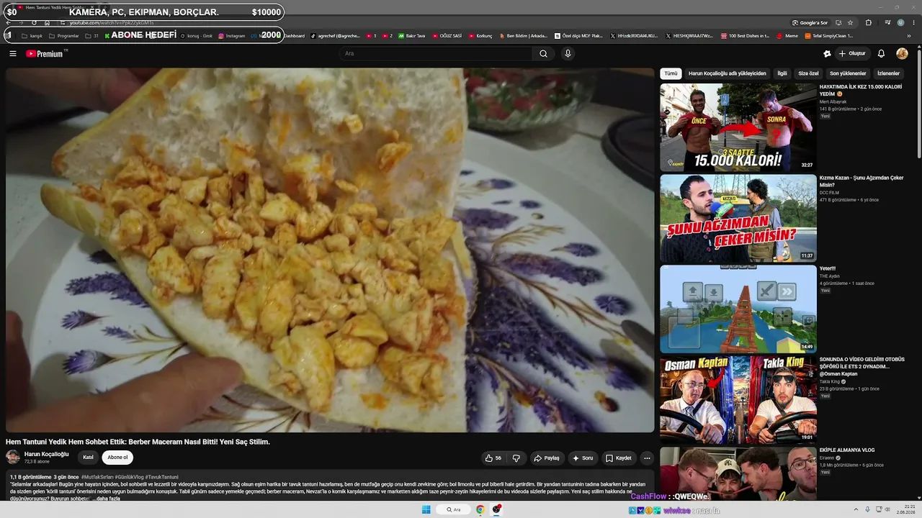Open Osman Kaptan Takla King thumbnail
The width and height of the screenshot is (922, 518).
click(738, 399)
